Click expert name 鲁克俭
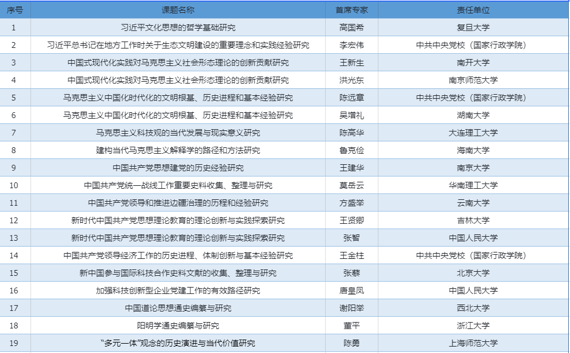 tap(351, 150)
